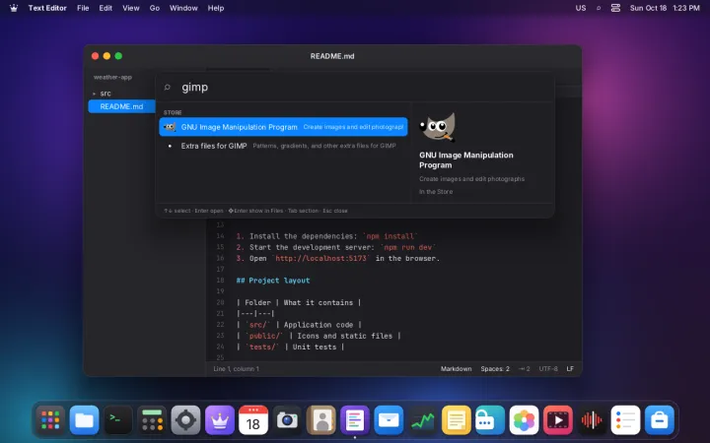Select the Extra files for GIMP result

(283, 146)
